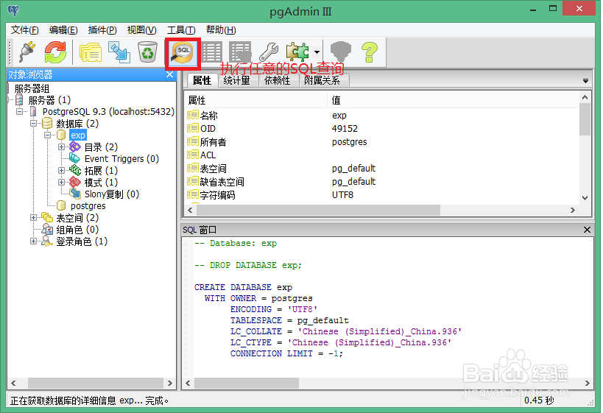Switch to the 附属关系 tab
The width and height of the screenshot is (603, 413).
pos(322,80)
